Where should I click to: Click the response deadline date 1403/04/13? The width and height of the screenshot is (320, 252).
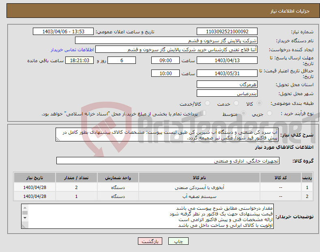[227, 60]
